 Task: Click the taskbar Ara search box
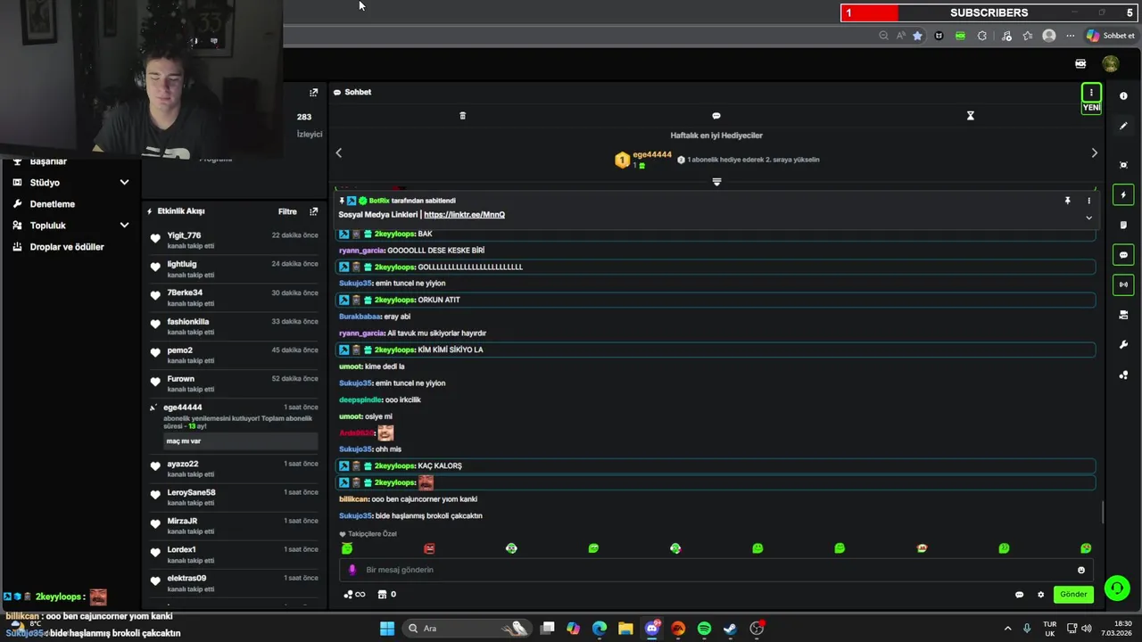tap(468, 629)
